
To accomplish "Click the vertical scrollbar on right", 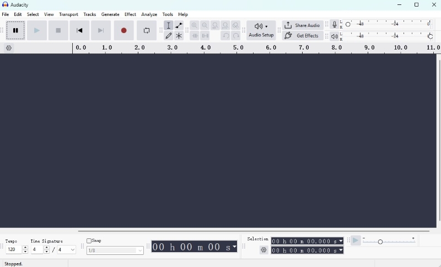I will coord(439,140).
